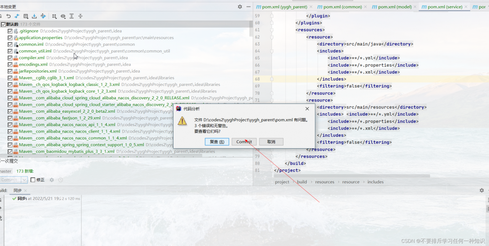
Task: Click the Shelve (download arrow) toolbar icon
Action: [34, 16]
